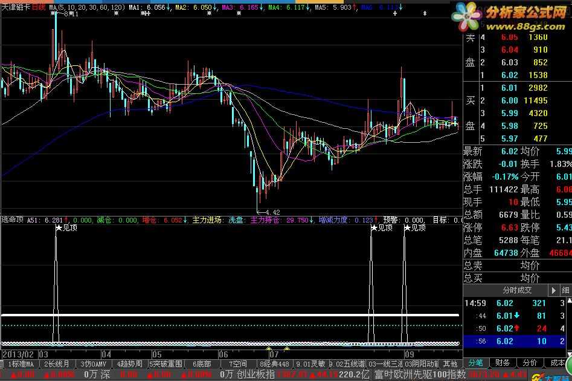Click the first yellow marker near 07 on timeline

(269, 349)
